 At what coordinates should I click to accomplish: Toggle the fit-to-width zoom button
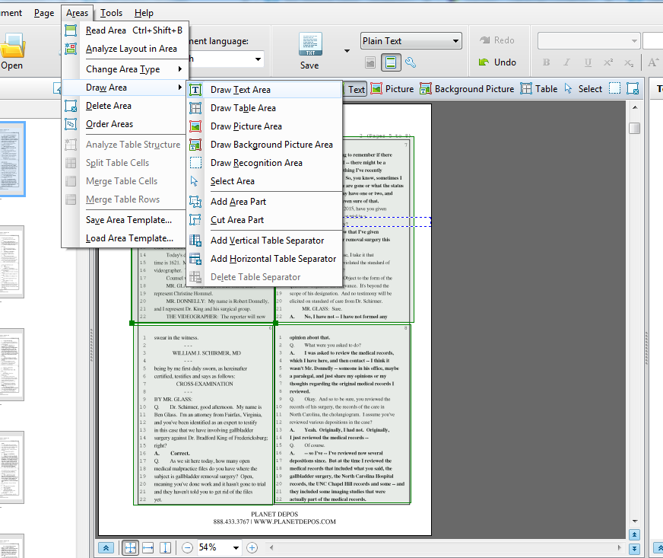coord(148,548)
